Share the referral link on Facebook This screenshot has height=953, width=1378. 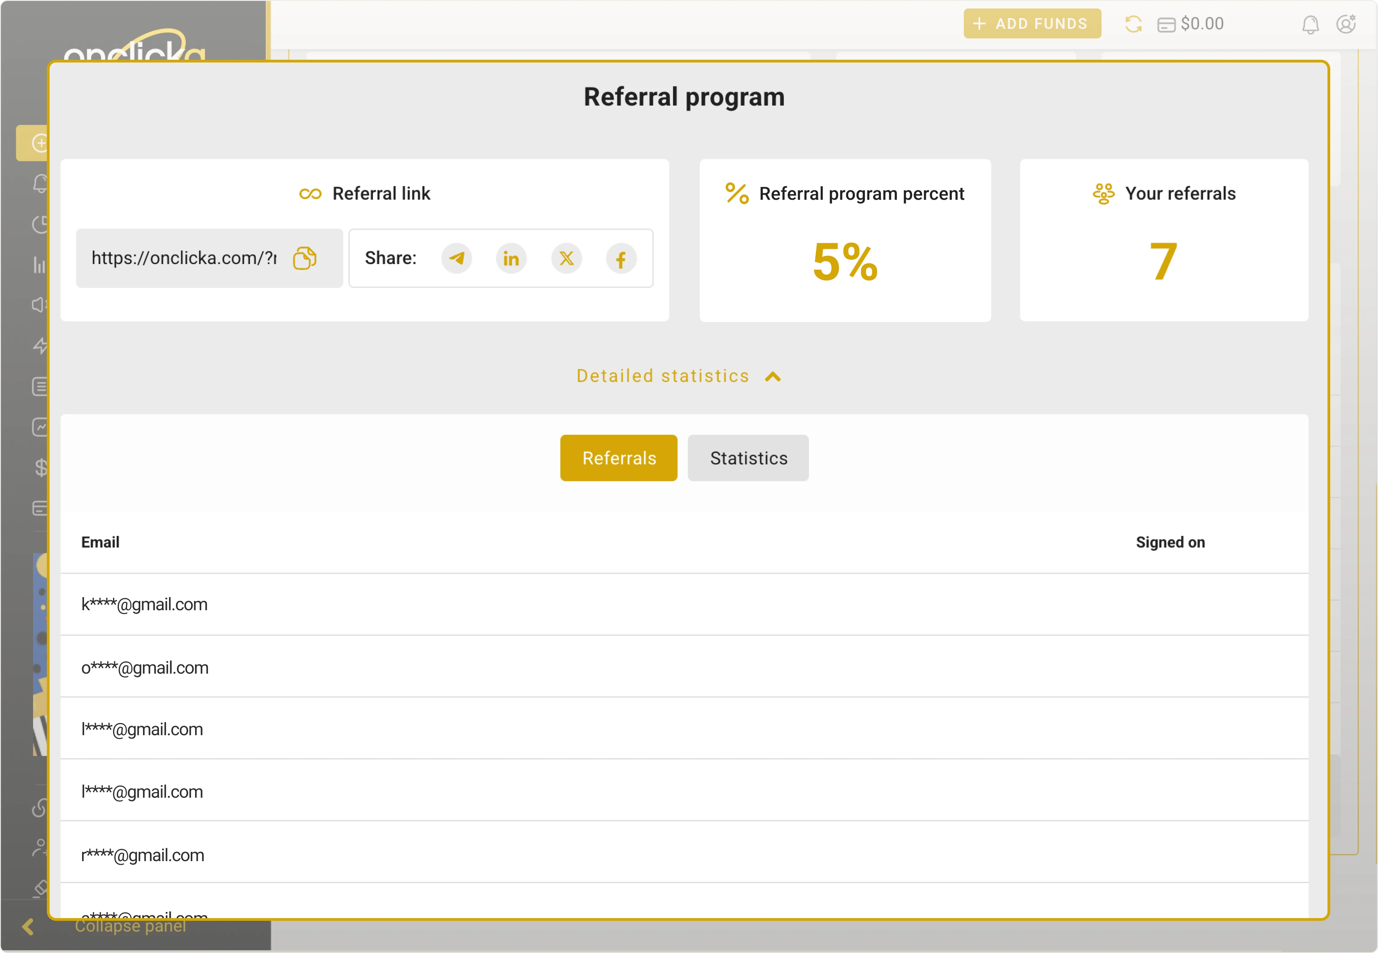coord(621,258)
